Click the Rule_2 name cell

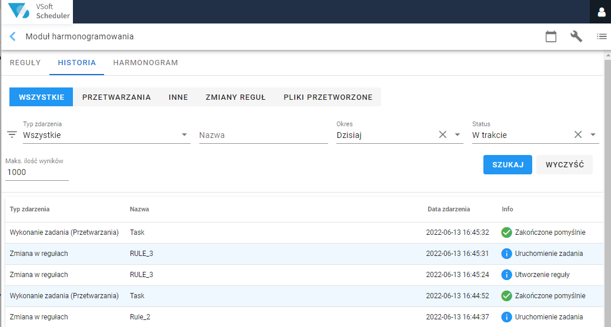pos(140,317)
